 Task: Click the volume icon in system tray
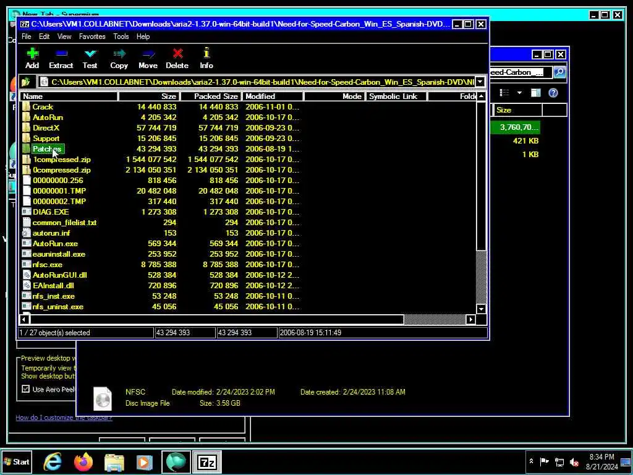574,462
